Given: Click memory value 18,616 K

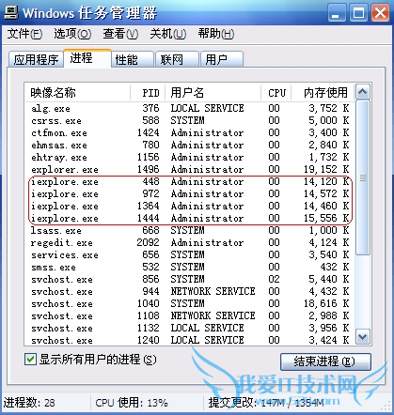Looking at the screenshot, I should [x=326, y=303].
